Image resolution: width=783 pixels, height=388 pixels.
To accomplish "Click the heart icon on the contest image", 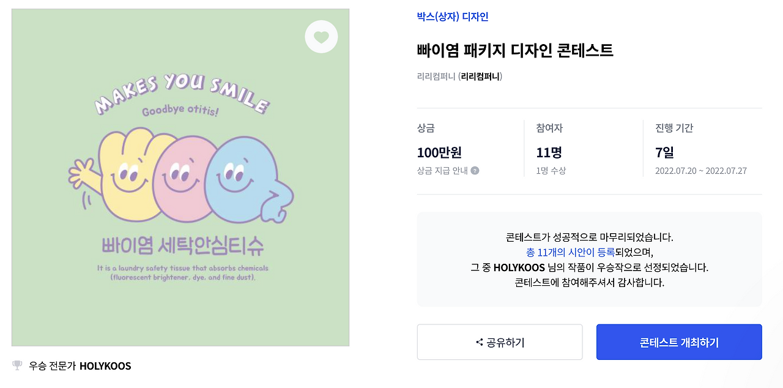I will click(321, 37).
